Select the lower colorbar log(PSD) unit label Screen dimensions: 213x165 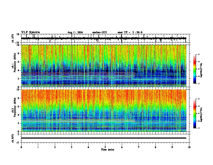tap(201, 115)
